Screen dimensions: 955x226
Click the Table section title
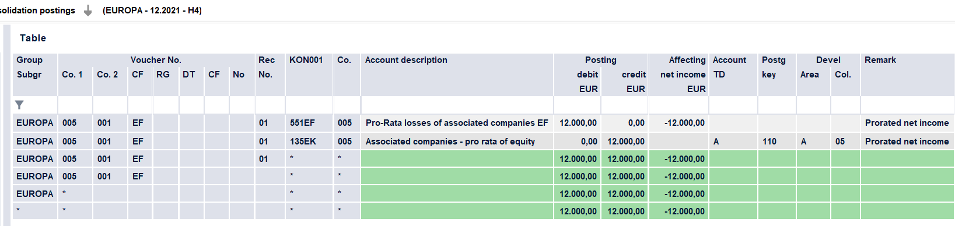33,38
